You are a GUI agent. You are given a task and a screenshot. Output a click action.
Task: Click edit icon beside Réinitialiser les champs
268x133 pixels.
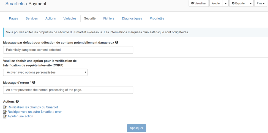pyautogui.click(x=5, y=107)
